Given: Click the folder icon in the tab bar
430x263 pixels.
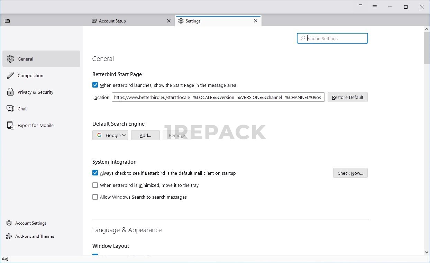Looking at the screenshot, I should coord(7,21).
